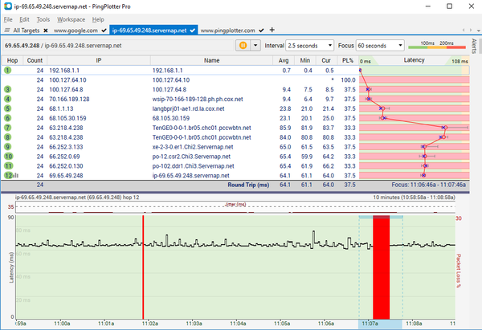Open the Interval 2.5 seconds dropdown

(309, 46)
